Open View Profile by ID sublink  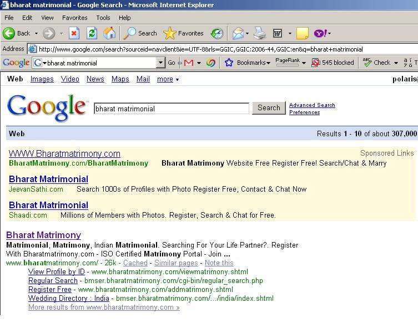(x=56, y=271)
